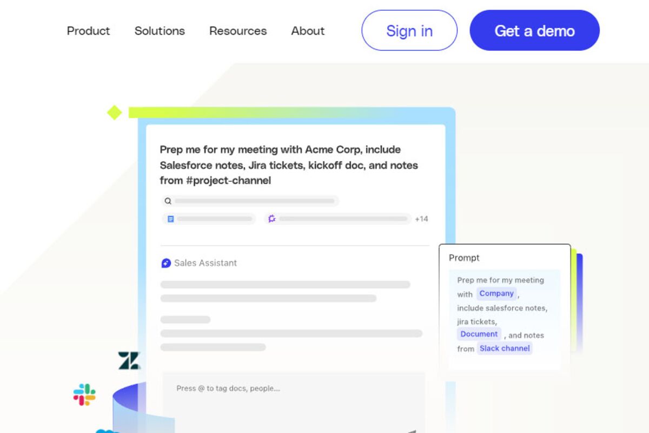
Task: Click the +14 more sources indicator
Action: 421,219
